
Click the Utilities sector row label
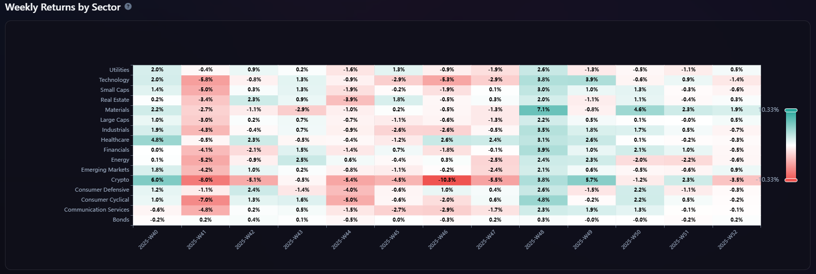(119, 70)
